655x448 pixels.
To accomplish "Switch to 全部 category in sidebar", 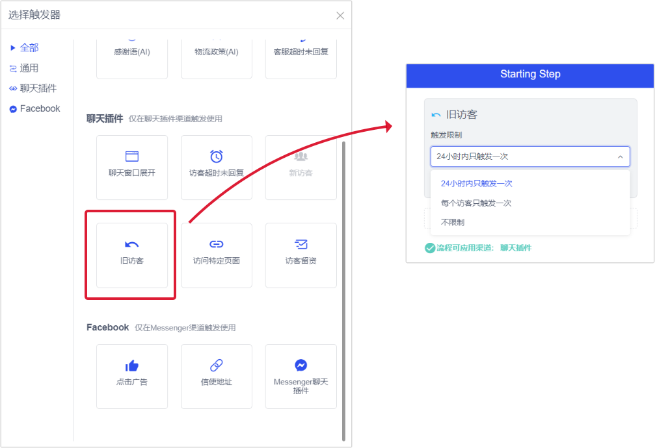I will pyautogui.click(x=29, y=47).
